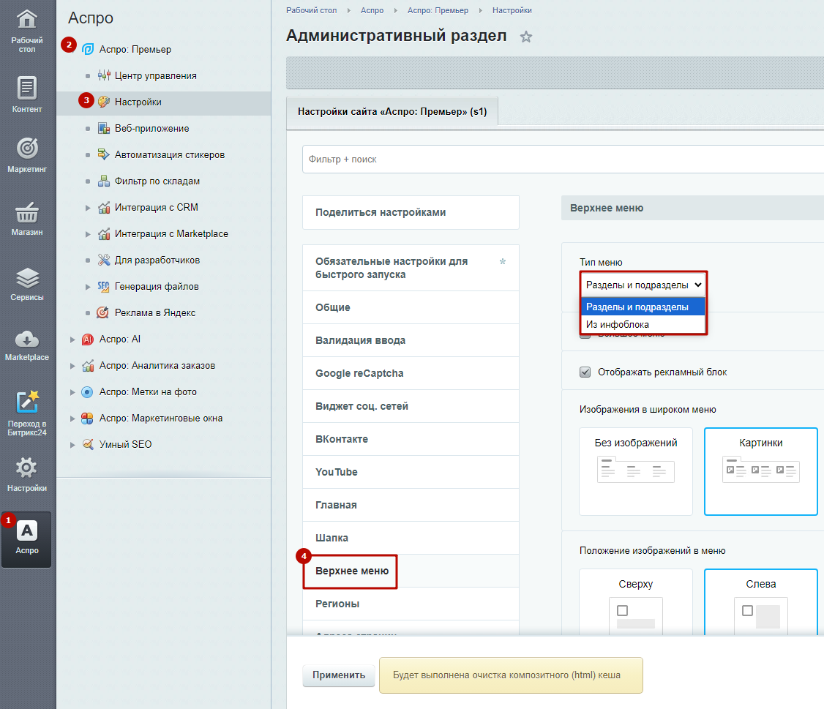Expand Интеграция с CRM tree node
Image resolution: width=824 pixels, height=709 pixels.
(88, 208)
